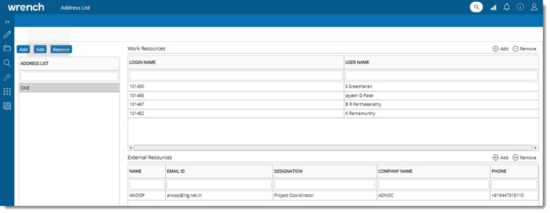Open the notifications bell

pos(507,7)
